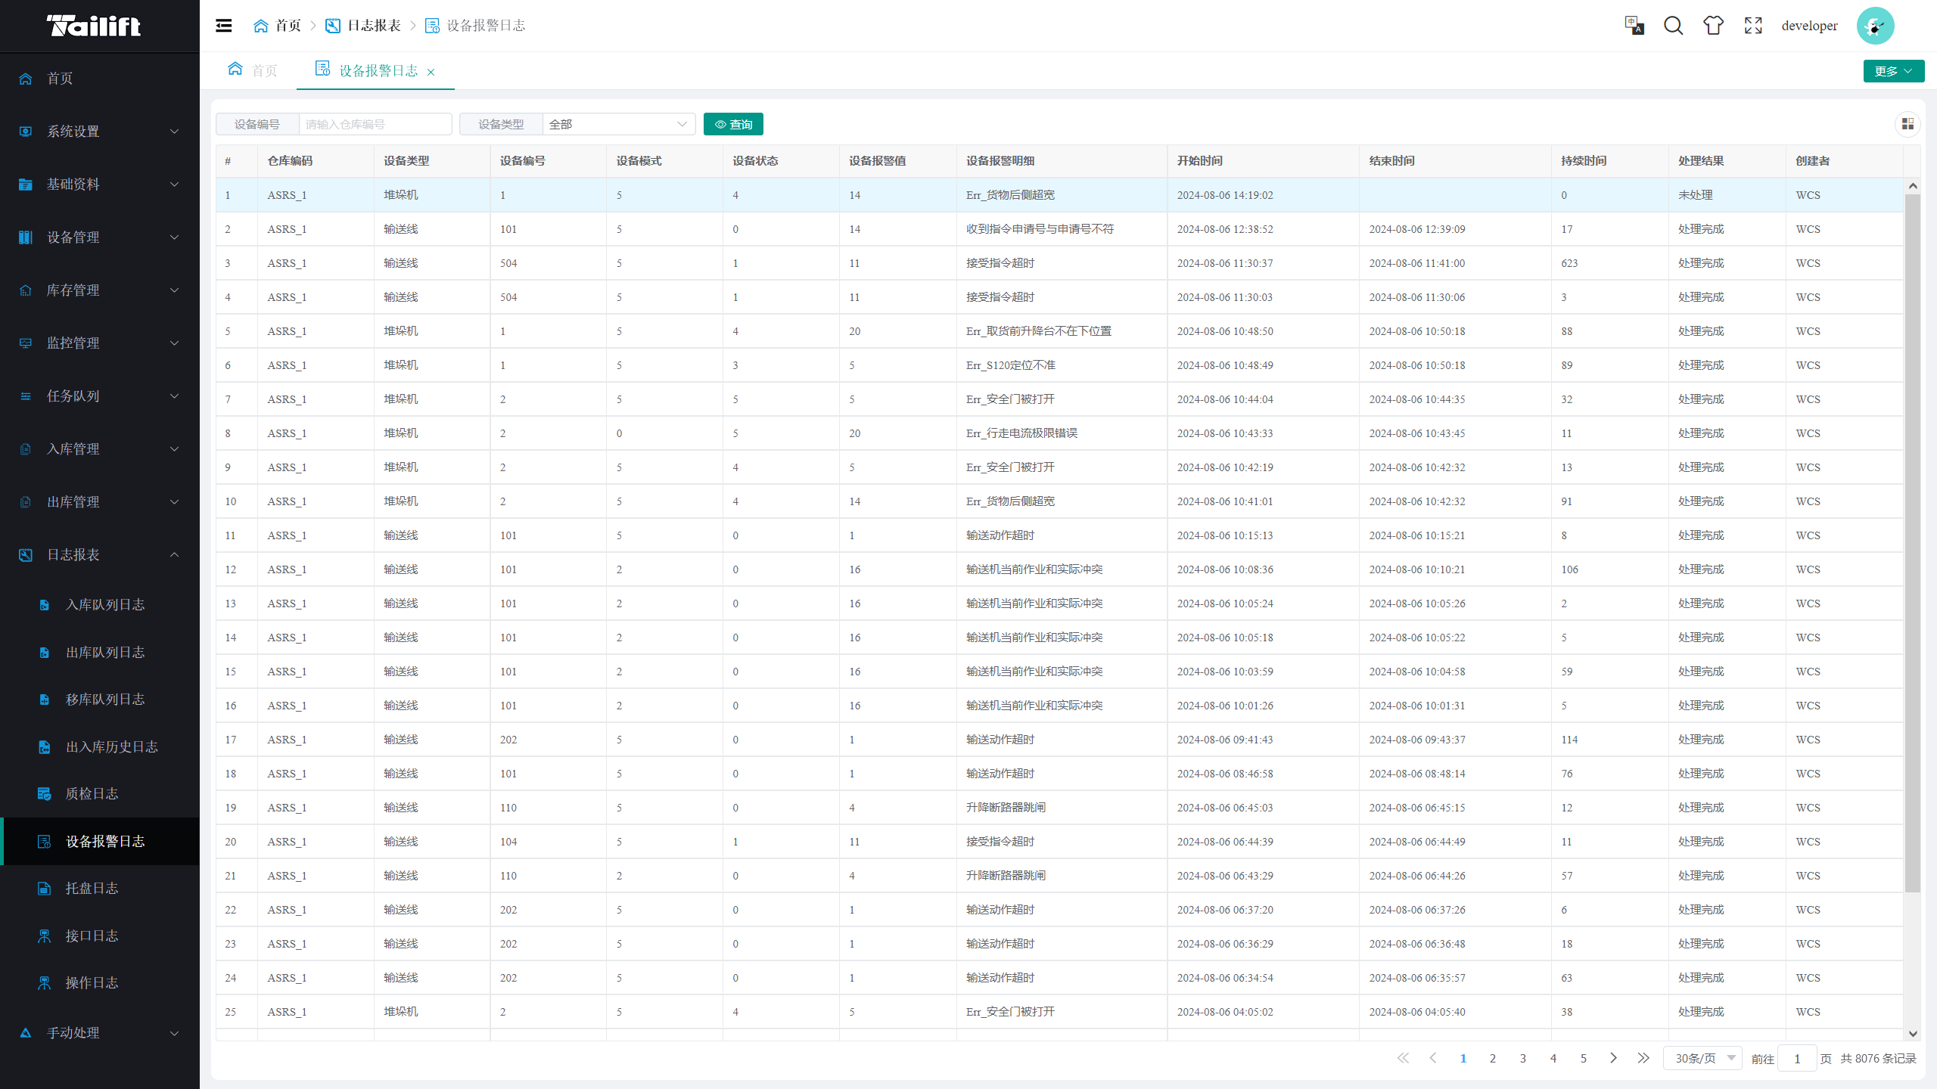
Task: Expand the 系统设置 sidebar menu
Action: coord(98,131)
